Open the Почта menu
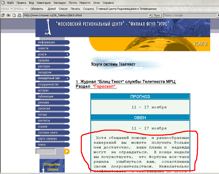The width and height of the screenshot is (219, 174). coord(73,3)
